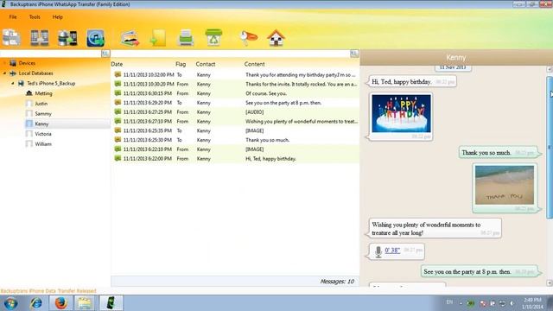The width and height of the screenshot is (553, 311).
Task: Select contact Sammy in the tree
Action: pyautogui.click(x=43, y=114)
